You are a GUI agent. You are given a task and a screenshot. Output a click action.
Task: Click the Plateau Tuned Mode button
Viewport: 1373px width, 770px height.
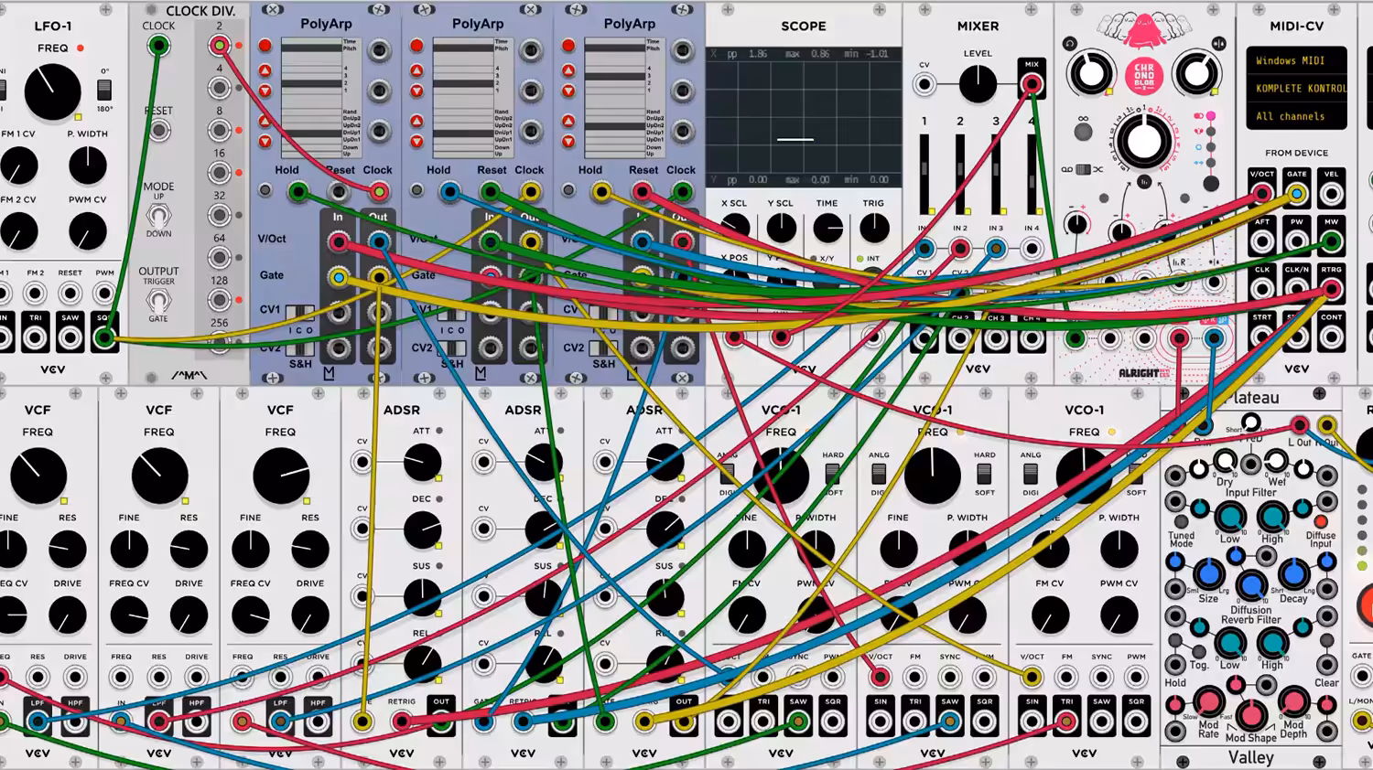pos(1180,522)
